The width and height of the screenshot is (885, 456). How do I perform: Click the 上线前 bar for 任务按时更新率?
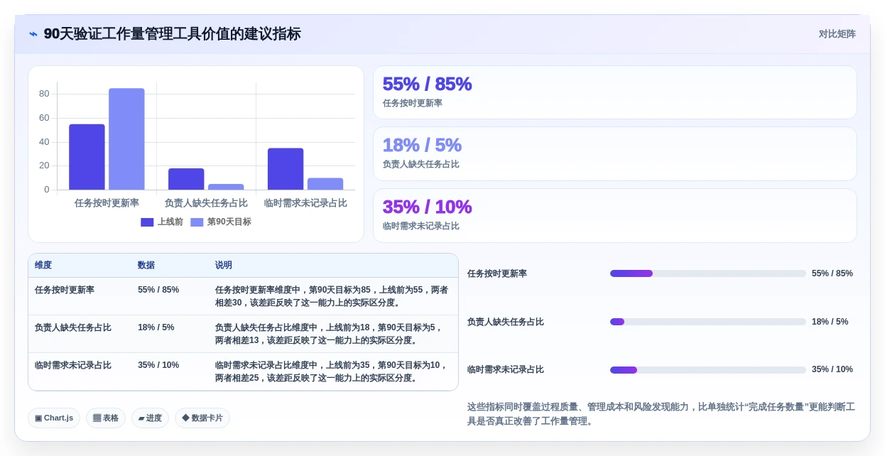click(x=87, y=157)
